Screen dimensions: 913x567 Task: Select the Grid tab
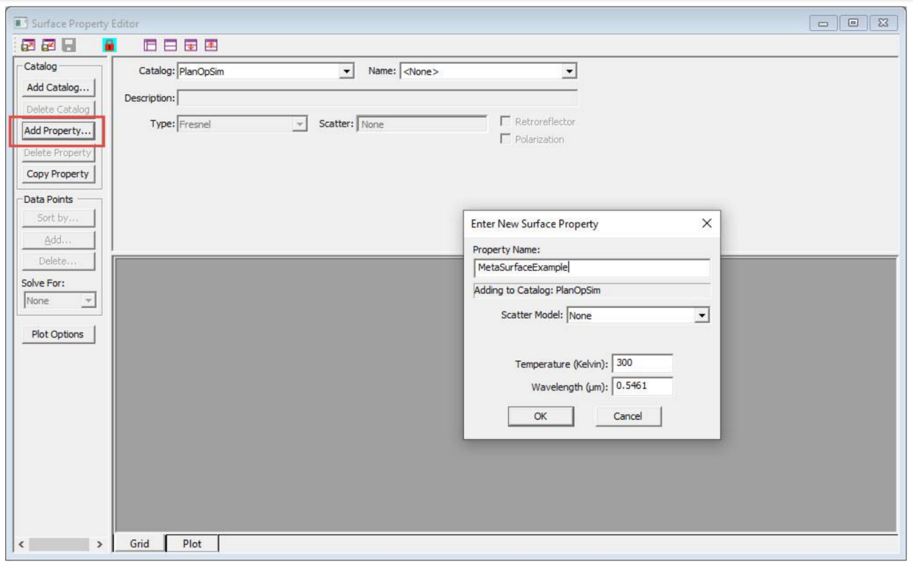pos(140,544)
